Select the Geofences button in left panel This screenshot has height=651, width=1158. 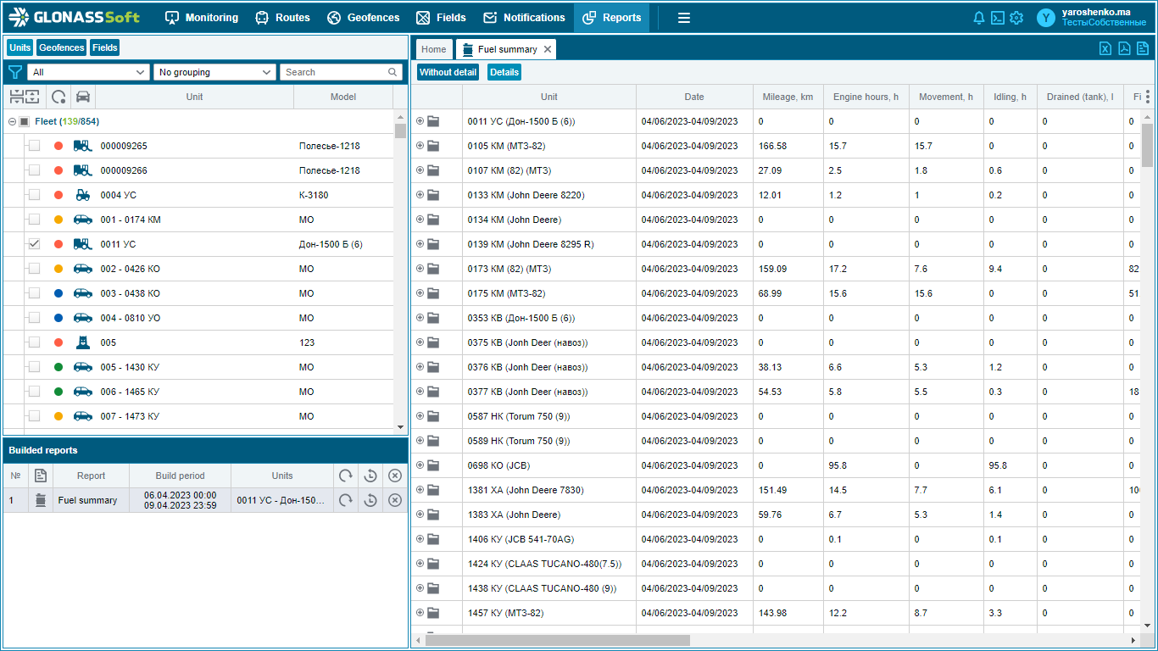coord(62,47)
